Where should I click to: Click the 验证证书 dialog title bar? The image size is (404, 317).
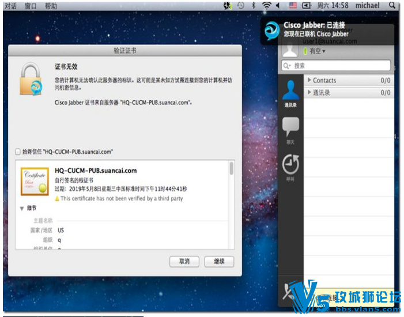pos(125,51)
